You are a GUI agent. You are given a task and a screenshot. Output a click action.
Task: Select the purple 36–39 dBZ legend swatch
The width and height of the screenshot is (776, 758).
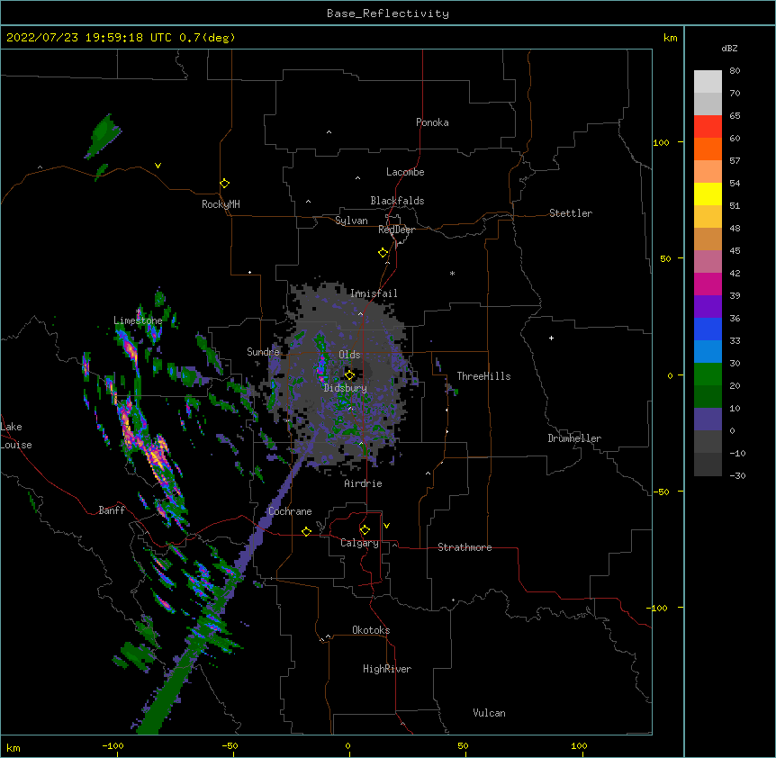pos(708,307)
